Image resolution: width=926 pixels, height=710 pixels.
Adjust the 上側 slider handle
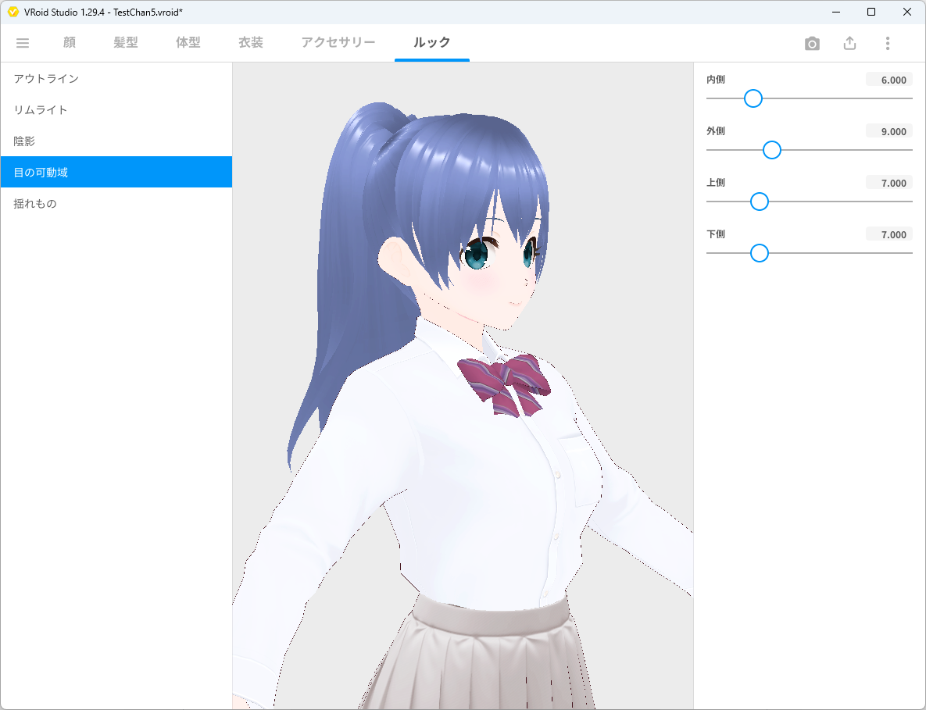[x=759, y=202]
